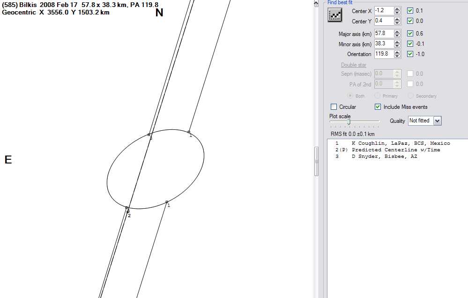Toggle the Center X fit checkbox
Viewport: 468px width, 298px height.
click(410, 11)
